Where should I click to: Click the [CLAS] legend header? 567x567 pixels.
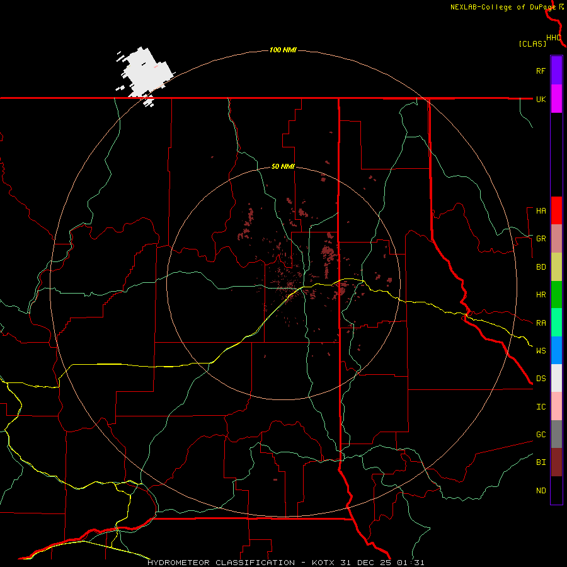click(x=532, y=43)
